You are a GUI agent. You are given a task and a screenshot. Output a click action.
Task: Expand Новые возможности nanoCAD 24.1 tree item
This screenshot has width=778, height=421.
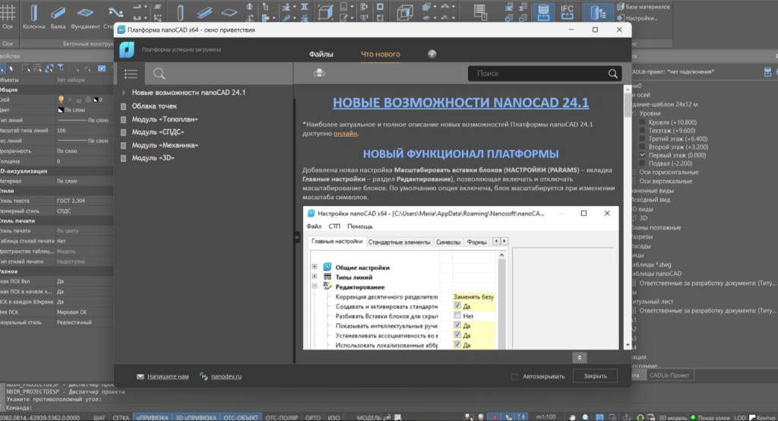[x=124, y=93]
